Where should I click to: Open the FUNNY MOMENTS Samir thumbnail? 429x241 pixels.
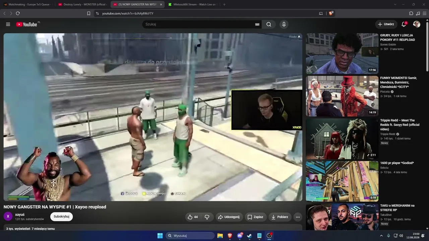point(342,96)
